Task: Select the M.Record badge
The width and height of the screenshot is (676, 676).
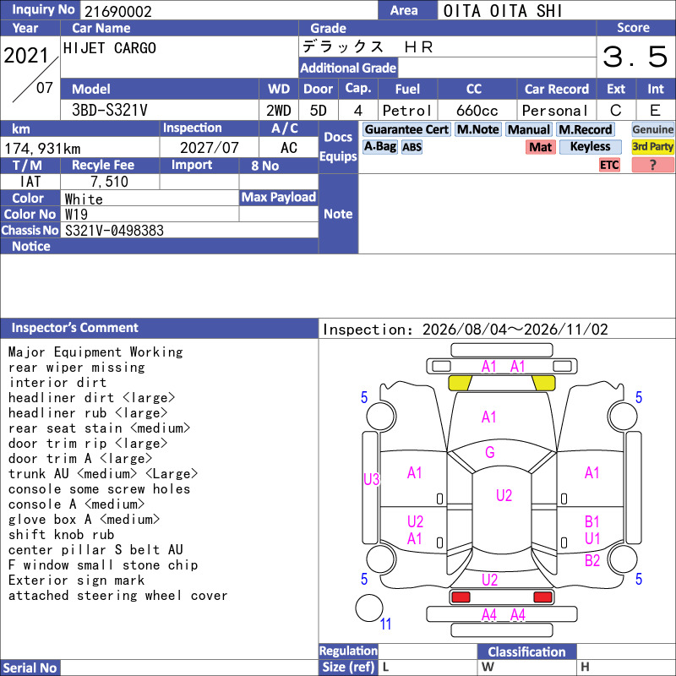Action: click(585, 129)
